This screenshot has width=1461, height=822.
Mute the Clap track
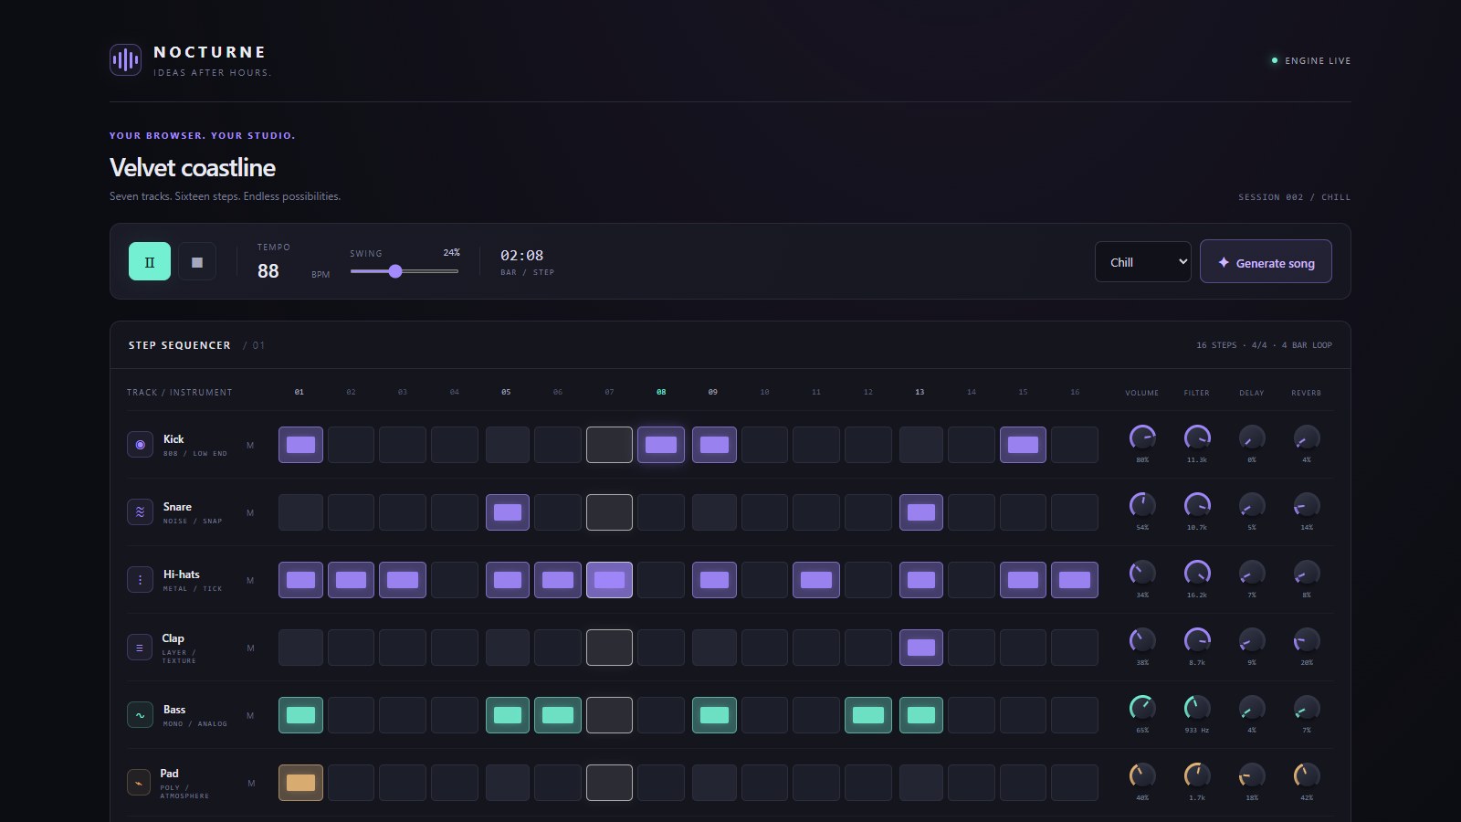tap(250, 648)
